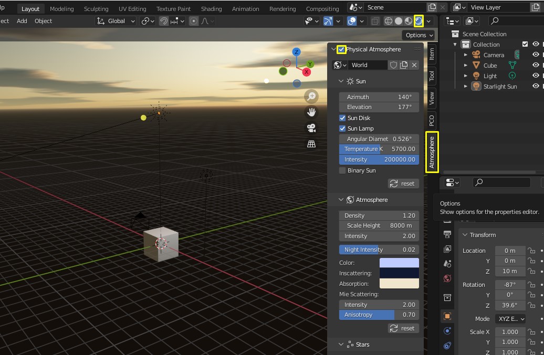Click the X axis gizmo handle
Image resolution: width=544 pixels, height=355 pixels.
(x=306, y=72)
